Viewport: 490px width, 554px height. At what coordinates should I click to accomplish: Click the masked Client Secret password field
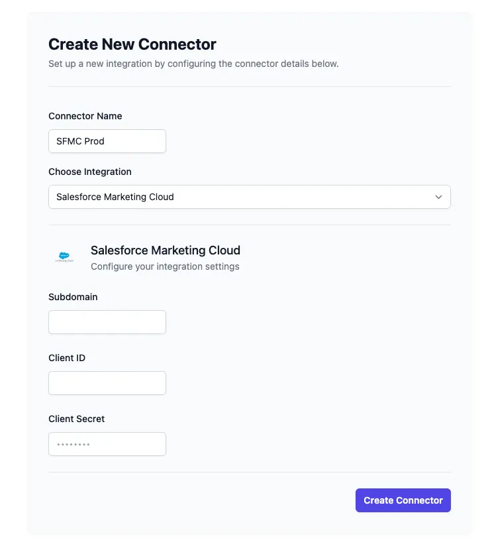point(107,444)
